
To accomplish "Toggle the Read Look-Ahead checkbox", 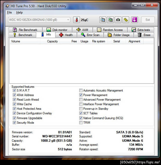I will point(14,100).
